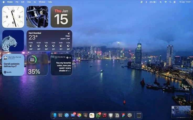193x120 pixels.
Task: Click the Open Arms song title
Action: tap(60, 57)
